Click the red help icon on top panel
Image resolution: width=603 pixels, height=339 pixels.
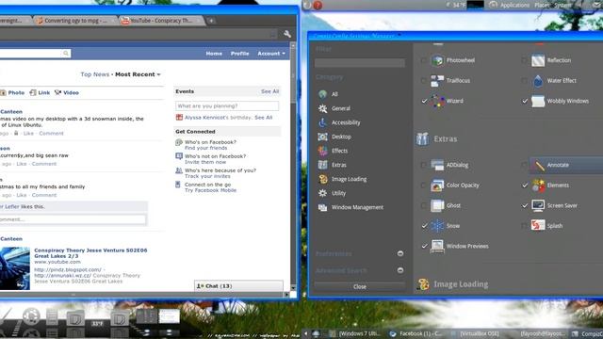[x=318, y=6]
